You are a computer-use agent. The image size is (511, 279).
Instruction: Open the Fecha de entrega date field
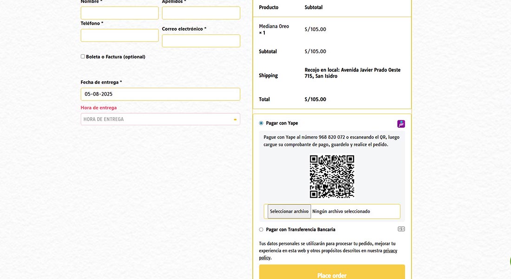[160, 94]
